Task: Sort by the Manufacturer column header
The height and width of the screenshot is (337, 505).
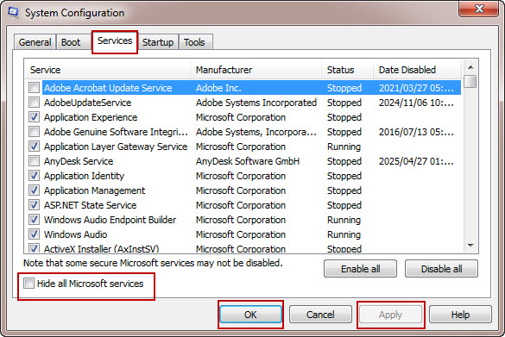Action: (x=256, y=70)
